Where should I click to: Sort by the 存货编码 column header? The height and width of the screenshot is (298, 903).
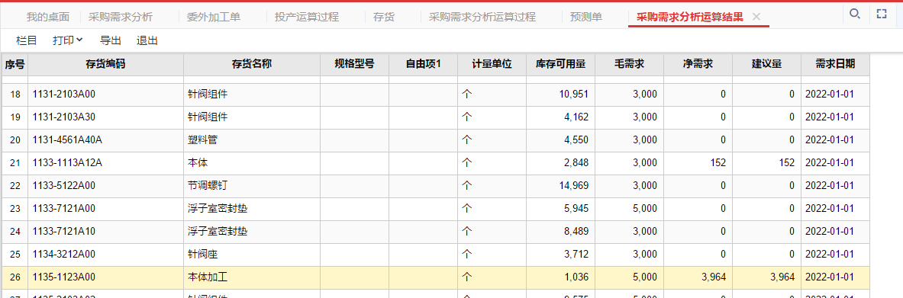coord(105,65)
